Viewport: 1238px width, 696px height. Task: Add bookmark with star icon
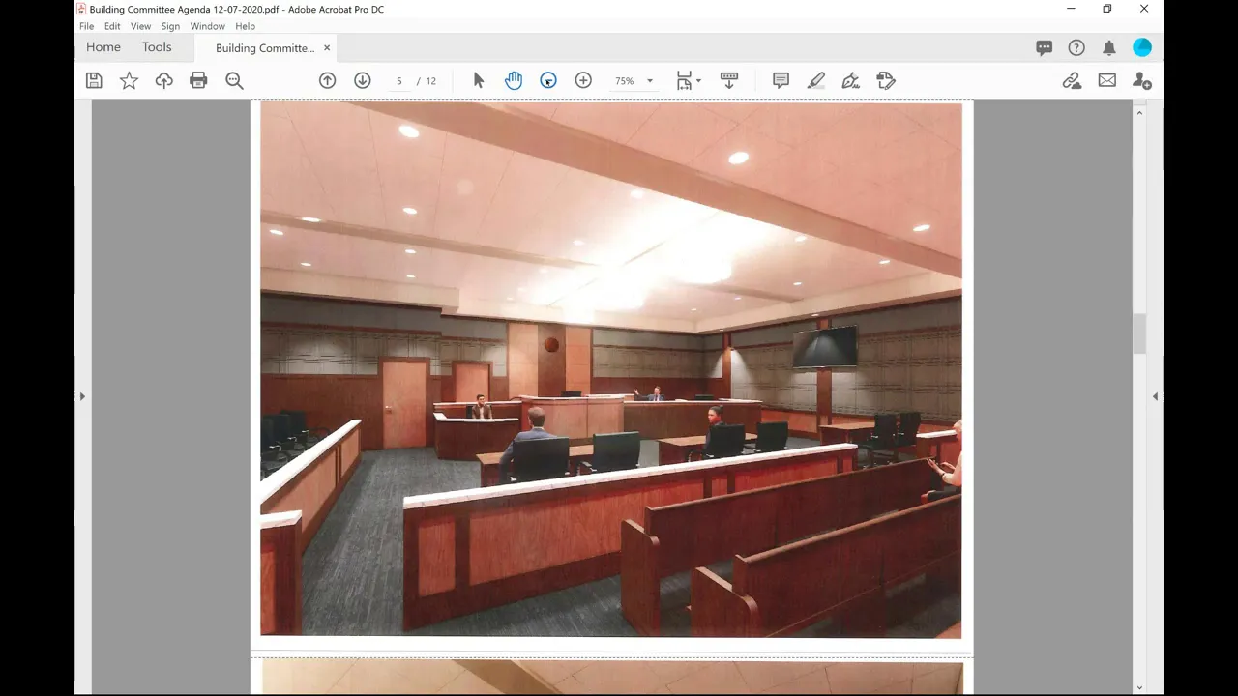pyautogui.click(x=129, y=81)
